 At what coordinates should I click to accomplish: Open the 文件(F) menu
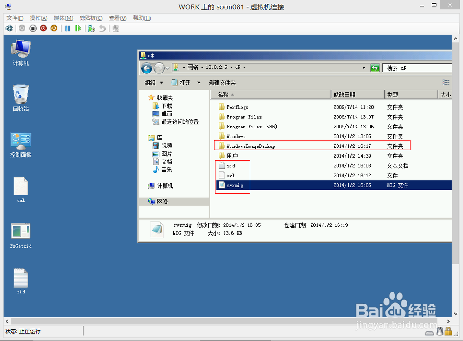coord(15,18)
